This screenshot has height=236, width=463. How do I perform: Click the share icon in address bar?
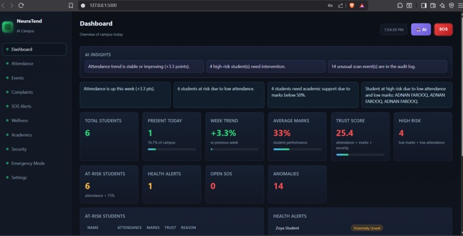[x=341, y=5]
